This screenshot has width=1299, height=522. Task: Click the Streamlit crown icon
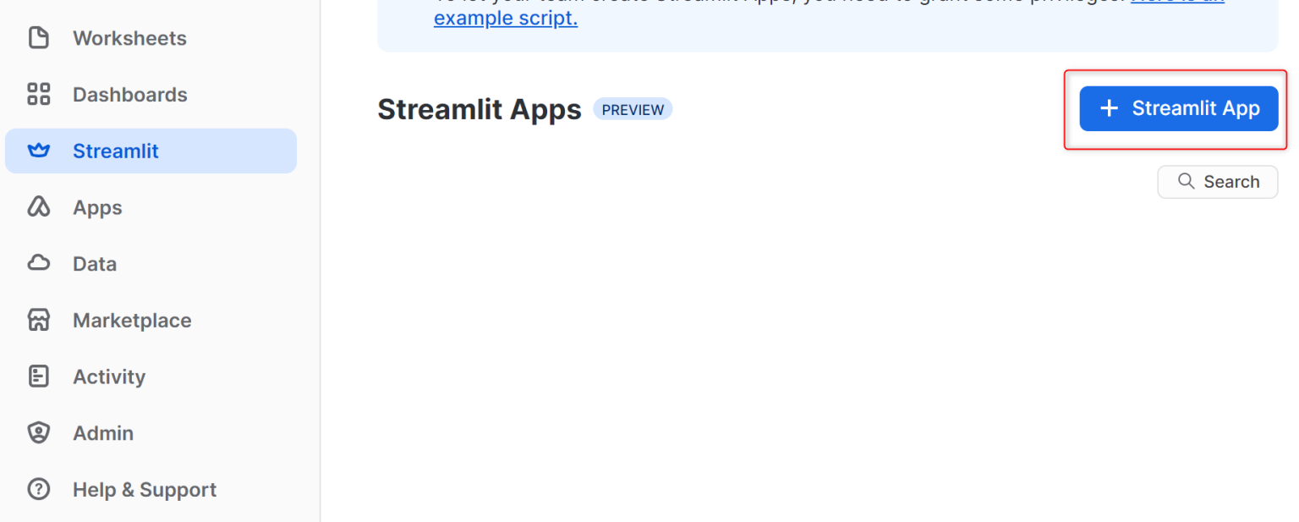tap(39, 150)
